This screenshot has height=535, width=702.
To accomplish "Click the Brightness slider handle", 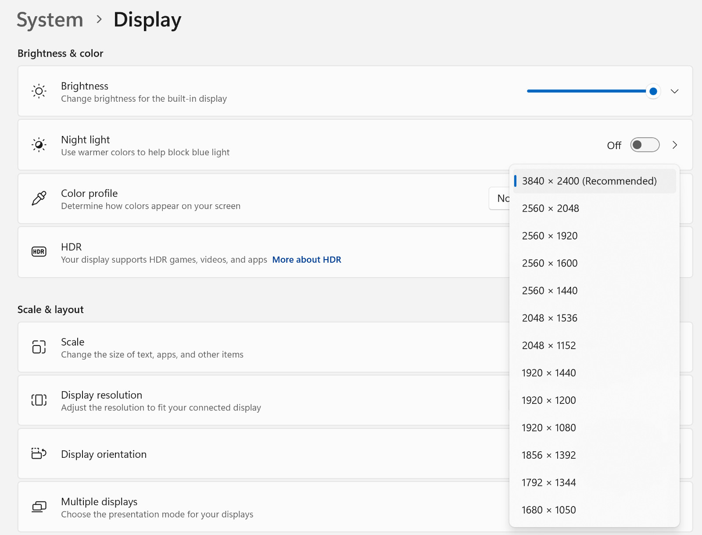I will 653,91.
